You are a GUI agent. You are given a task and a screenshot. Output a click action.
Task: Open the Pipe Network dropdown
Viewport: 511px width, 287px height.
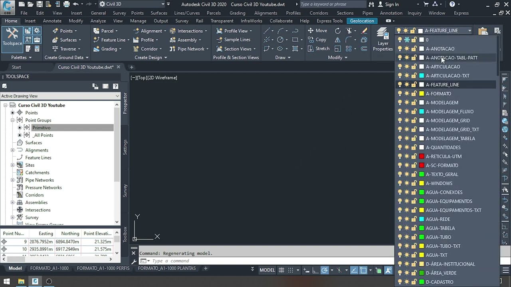[189, 49]
